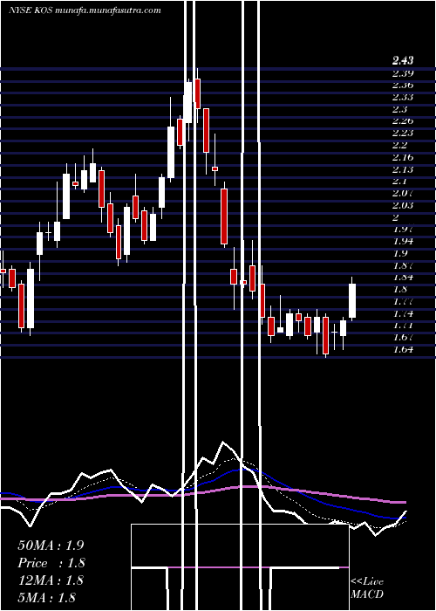Click the 2.3 price axis label
Image resolution: width=436 pixels, height=611 pixels.
399,109
